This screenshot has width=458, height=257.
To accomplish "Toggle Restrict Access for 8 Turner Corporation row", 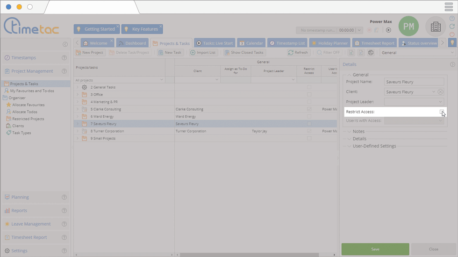I will point(309,131).
